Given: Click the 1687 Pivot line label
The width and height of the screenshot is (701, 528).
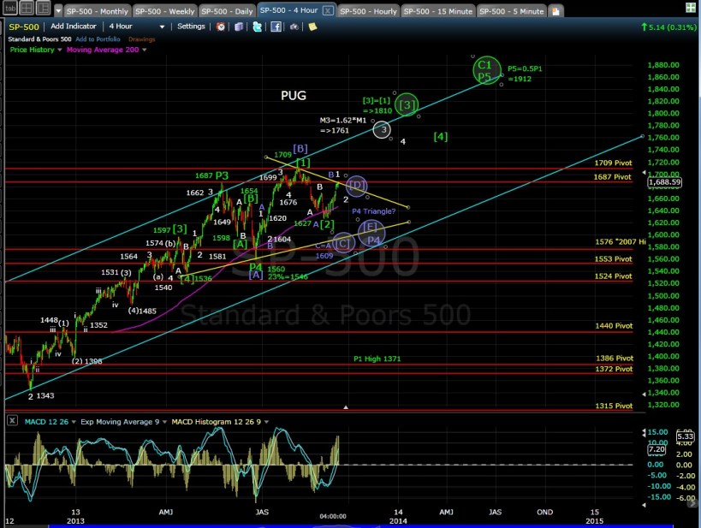Looking at the screenshot, I should click(612, 177).
